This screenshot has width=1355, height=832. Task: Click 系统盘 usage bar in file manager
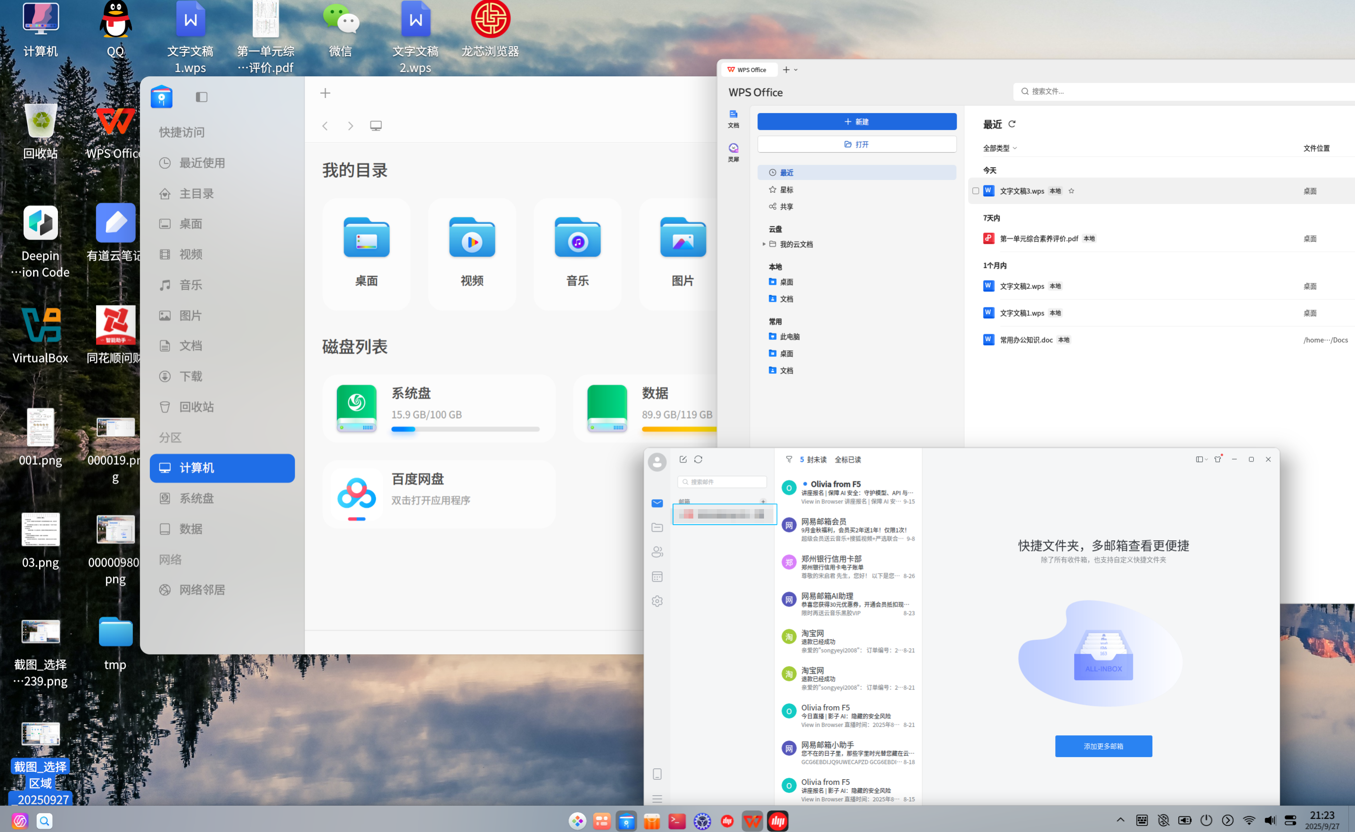pyautogui.click(x=465, y=429)
